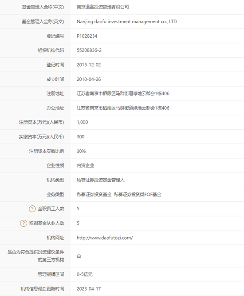Click the registration number P1028234
Image resolution: width=244 pixels, height=296 pixels.
tap(87, 36)
